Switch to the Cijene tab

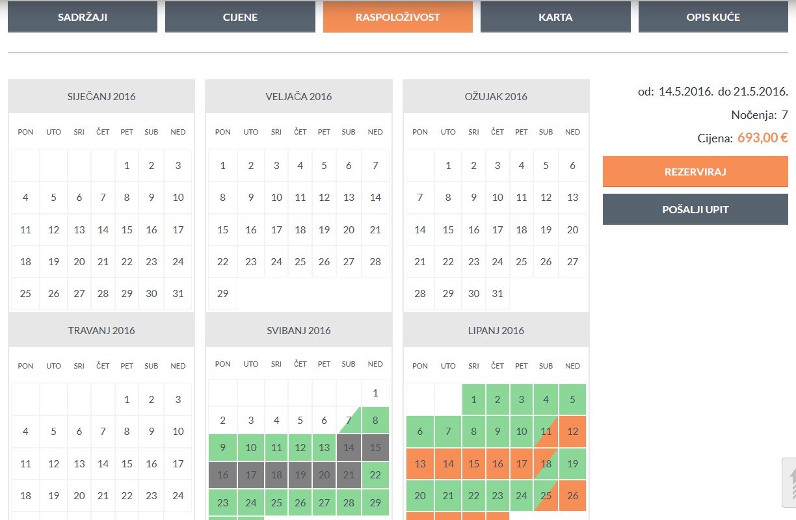coord(240,17)
